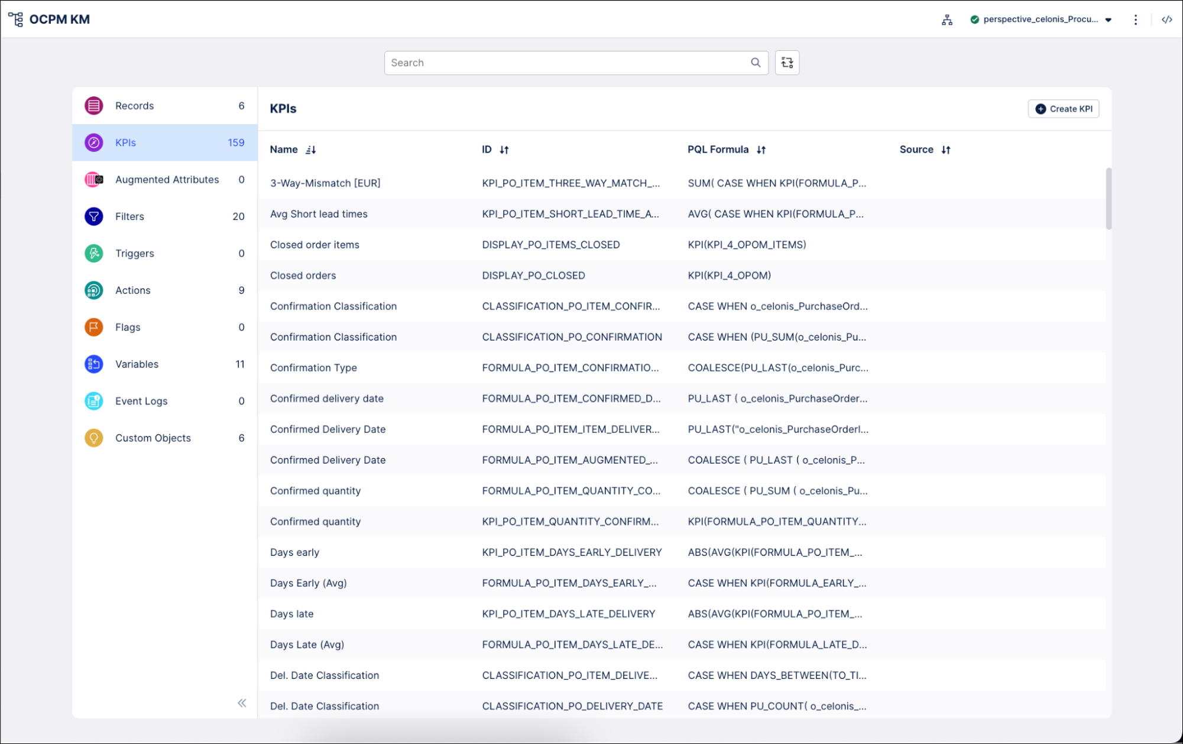Click the Actions icon
1183x744 pixels.
93,290
